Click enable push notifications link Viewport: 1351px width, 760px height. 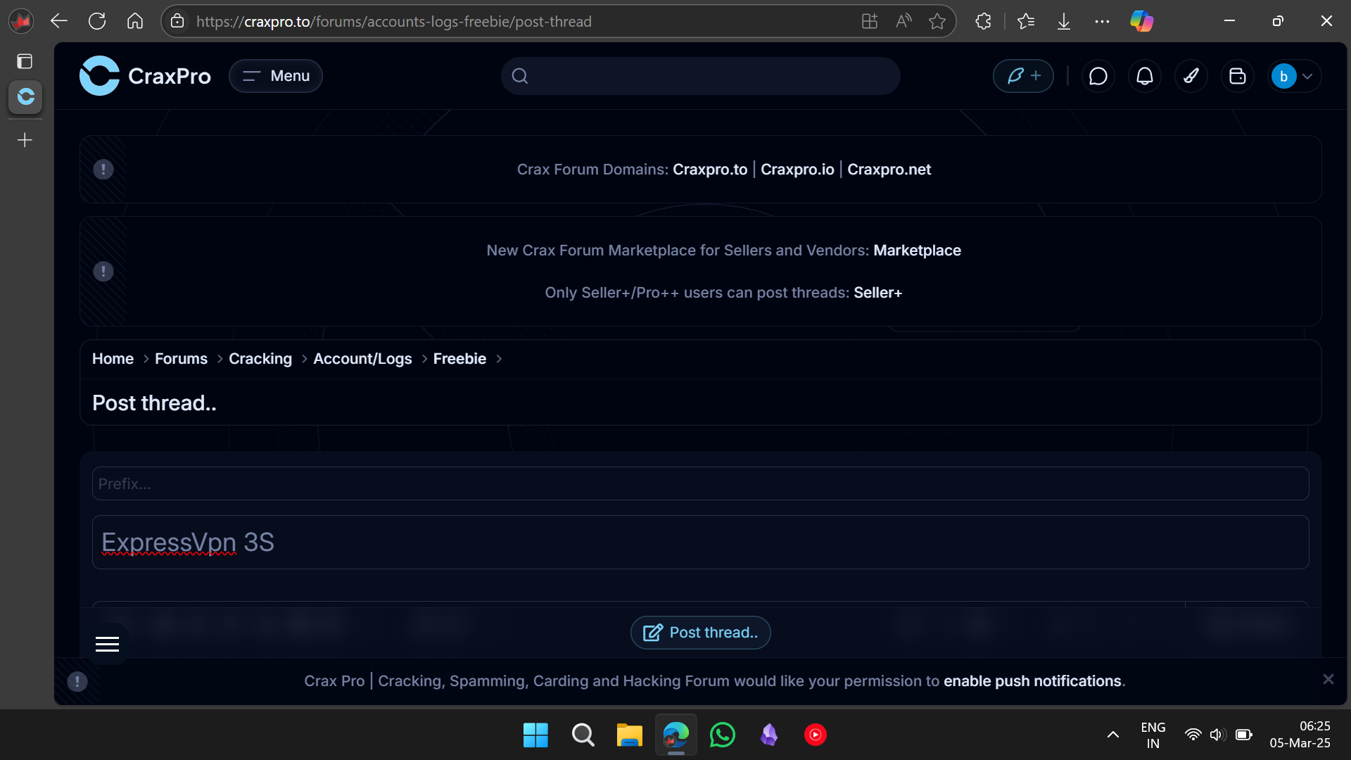point(1032,681)
